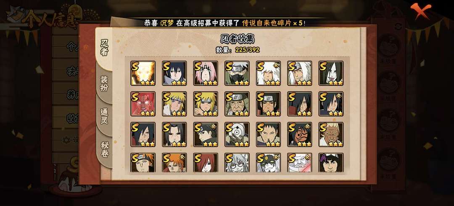This screenshot has height=206, width=454.
Task: Open the A-rank Might Guy portrait
Action: [331, 163]
